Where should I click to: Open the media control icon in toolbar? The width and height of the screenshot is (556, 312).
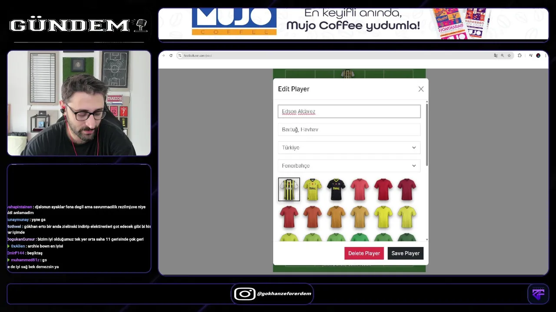pyautogui.click(x=531, y=55)
